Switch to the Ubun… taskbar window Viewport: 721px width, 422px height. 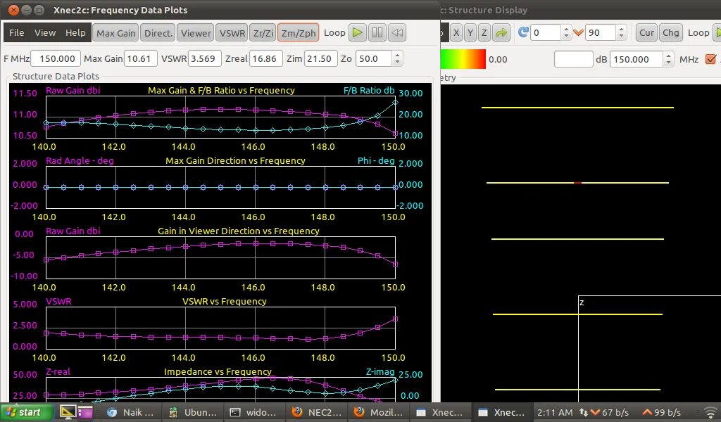click(x=193, y=412)
